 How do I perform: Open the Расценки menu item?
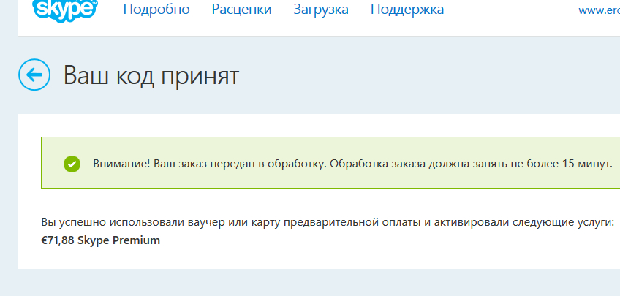coord(241,10)
